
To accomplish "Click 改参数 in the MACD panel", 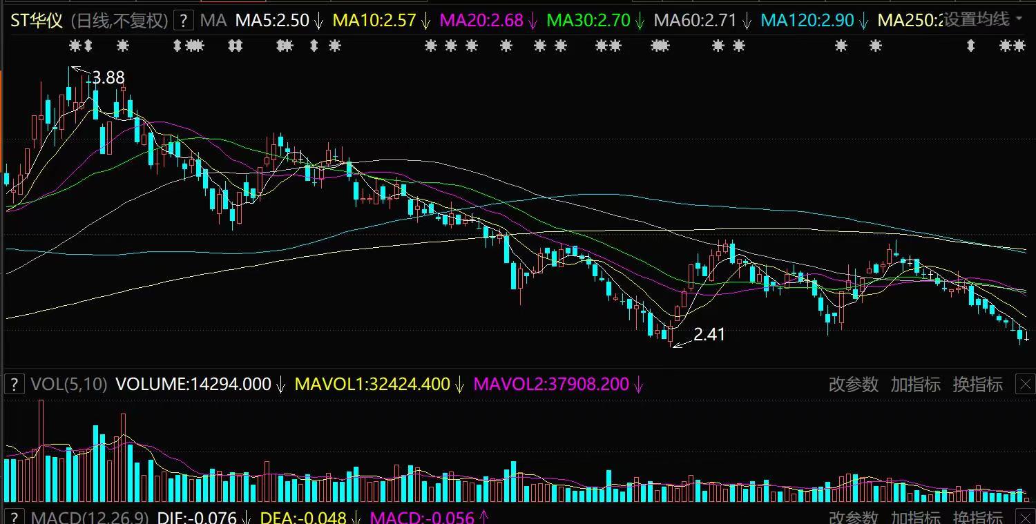I will click(x=854, y=517).
